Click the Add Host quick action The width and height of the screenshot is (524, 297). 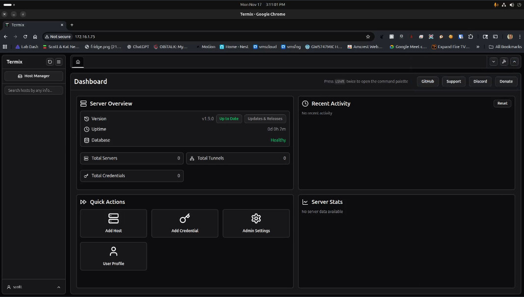tap(113, 223)
